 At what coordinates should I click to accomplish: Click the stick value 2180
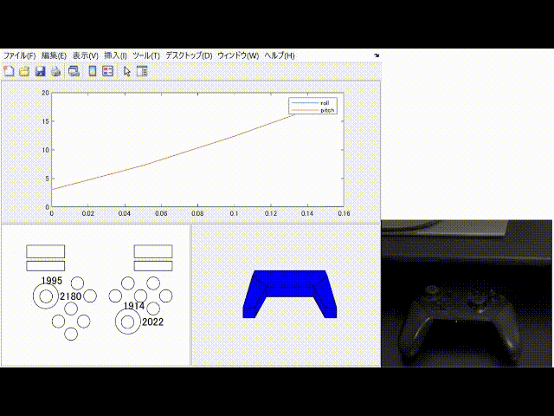click(x=71, y=296)
